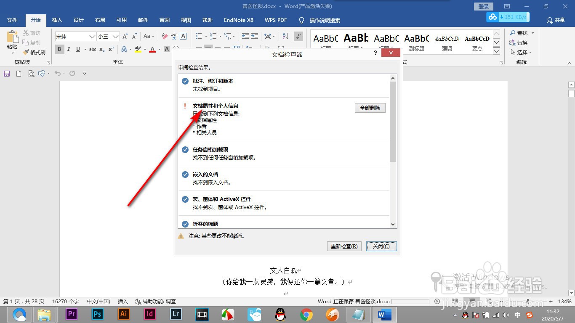Toggle bold formatting on selected text
This screenshot has height=323, width=575.
(x=59, y=49)
